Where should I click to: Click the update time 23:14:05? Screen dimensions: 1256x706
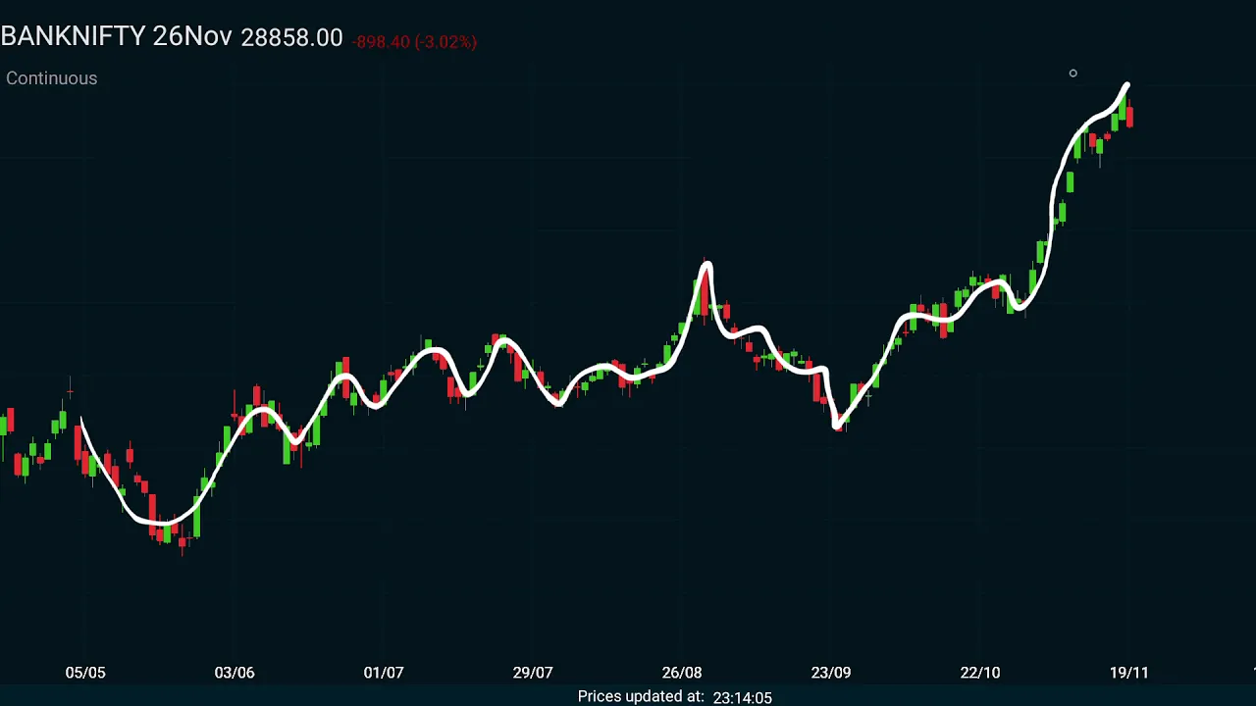coord(743,698)
